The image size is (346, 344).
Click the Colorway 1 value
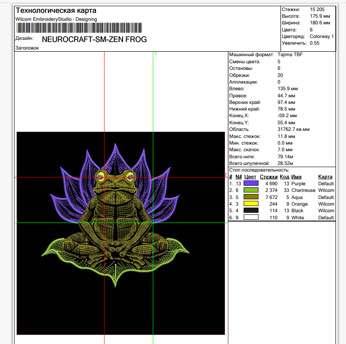(322, 36)
